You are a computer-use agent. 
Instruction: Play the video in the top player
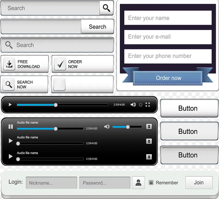pyautogui.click(x=10, y=105)
